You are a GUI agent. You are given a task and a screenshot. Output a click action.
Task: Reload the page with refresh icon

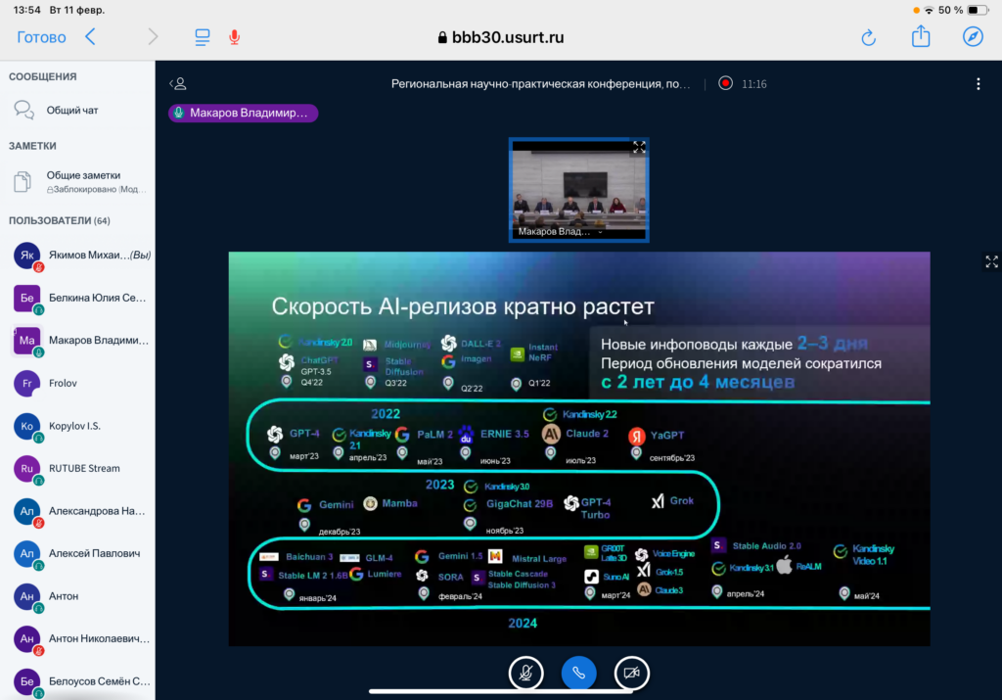tap(868, 38)
